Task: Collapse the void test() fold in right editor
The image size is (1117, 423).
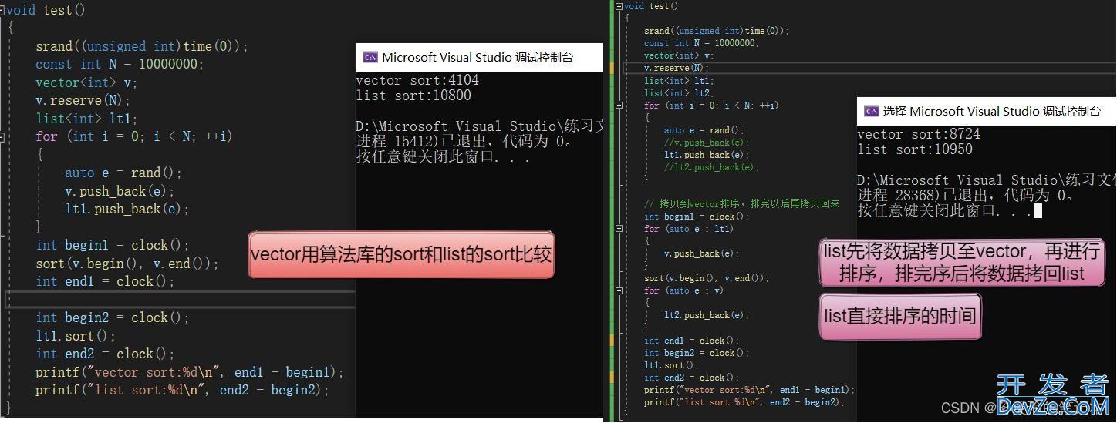Action: [618, 6]
